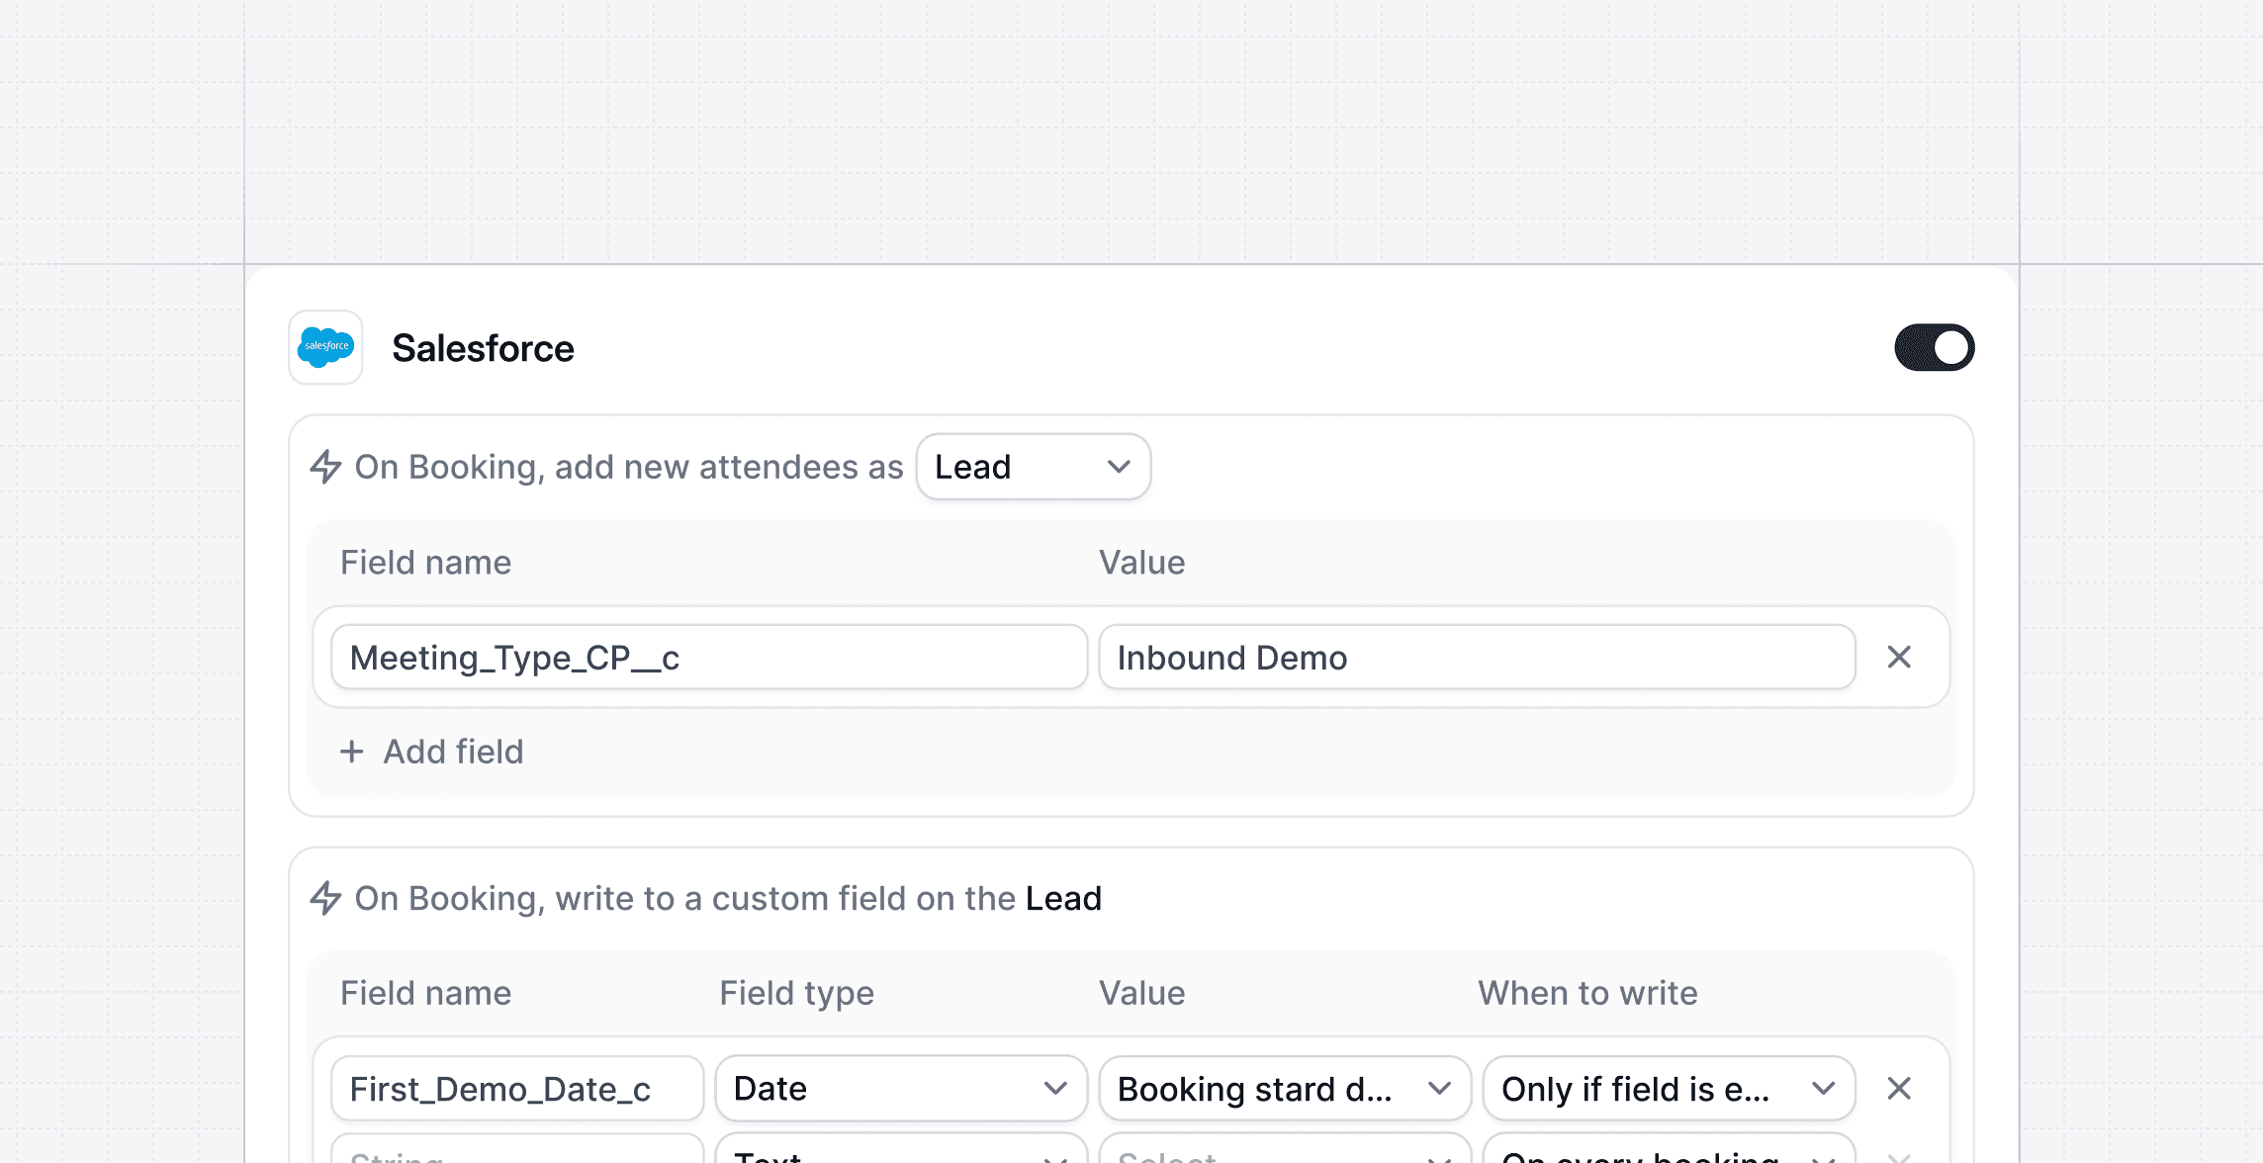Open the Booking stard d... value dropdown
This screenshot has height=1163, width=2263.
pos(1285,1089)
